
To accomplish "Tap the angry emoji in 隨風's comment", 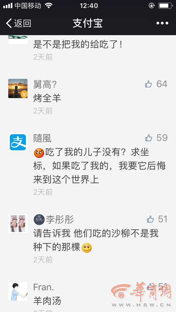I will point(39,153).
